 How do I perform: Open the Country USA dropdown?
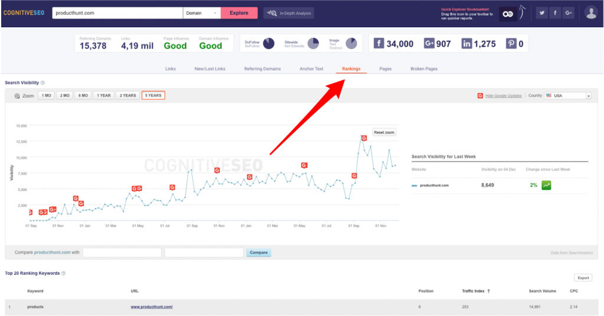(567, 96)
